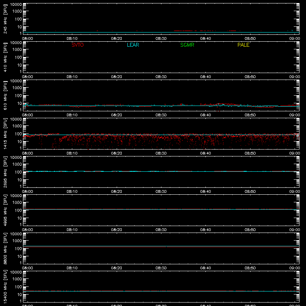Click 08:20 time label of 2695 MHz plot
This screenshot has width=306, height=306.
coord(117,192)
